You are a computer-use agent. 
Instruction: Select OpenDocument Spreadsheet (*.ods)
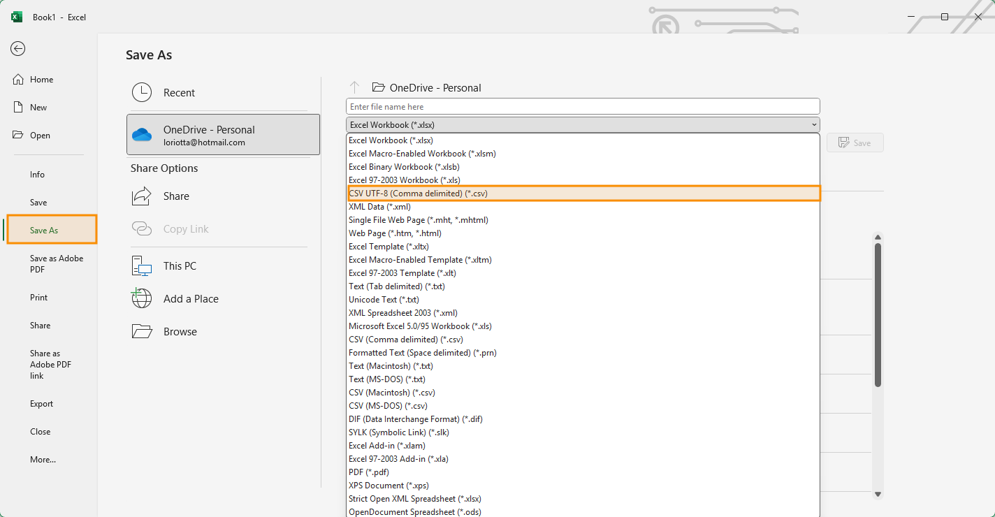[583, 512]
